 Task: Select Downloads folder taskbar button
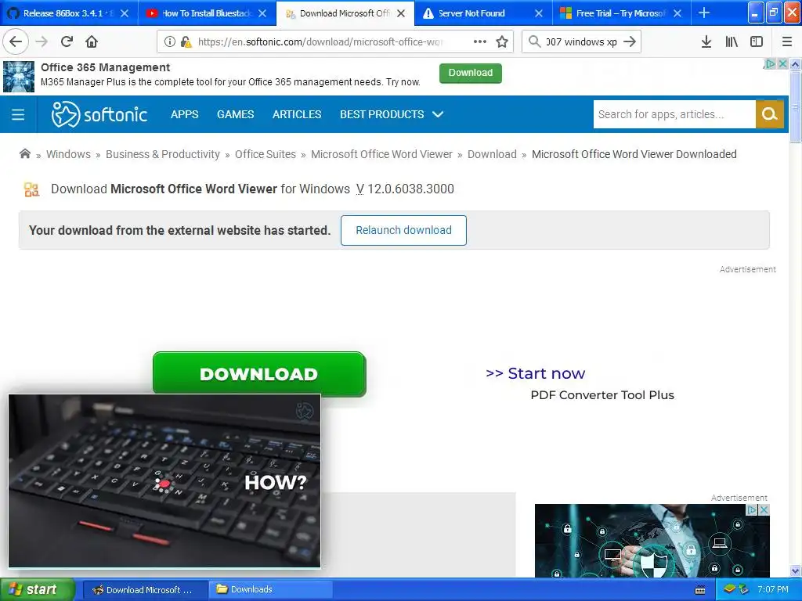coord(270,589)
